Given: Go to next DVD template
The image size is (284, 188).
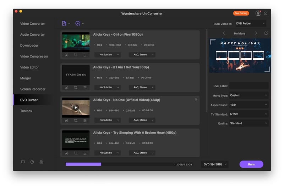Looking at the screenshot, I should tap(256, 33).
